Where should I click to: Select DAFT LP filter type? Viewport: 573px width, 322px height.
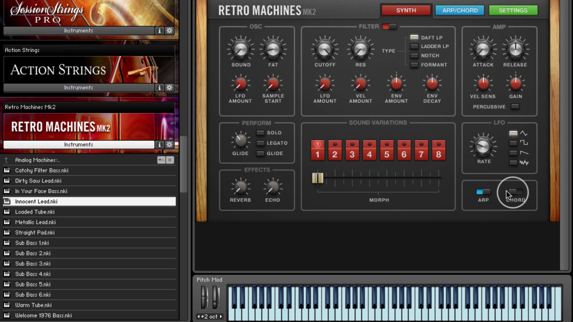(x=414, y=38)
